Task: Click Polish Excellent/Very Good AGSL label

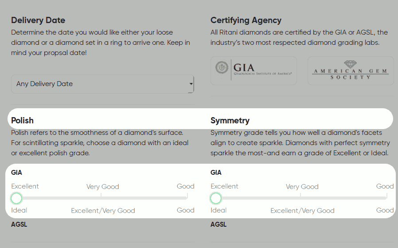Action: tap(103, 211)
